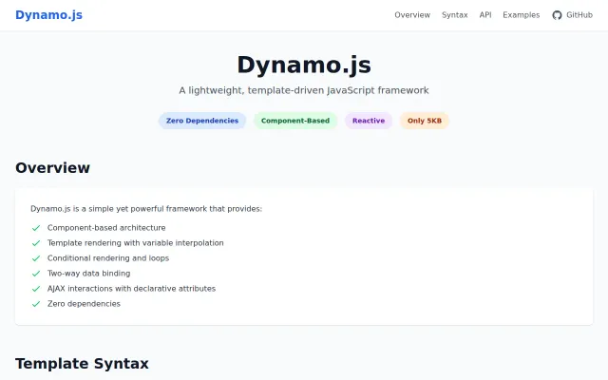Click checkmark icon beside AJAX interactions item

click(x=36, y=289)
